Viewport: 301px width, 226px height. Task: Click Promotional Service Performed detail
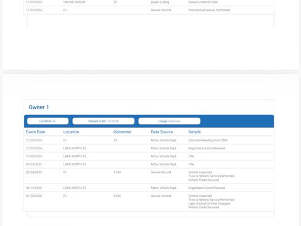click(209, 10)
